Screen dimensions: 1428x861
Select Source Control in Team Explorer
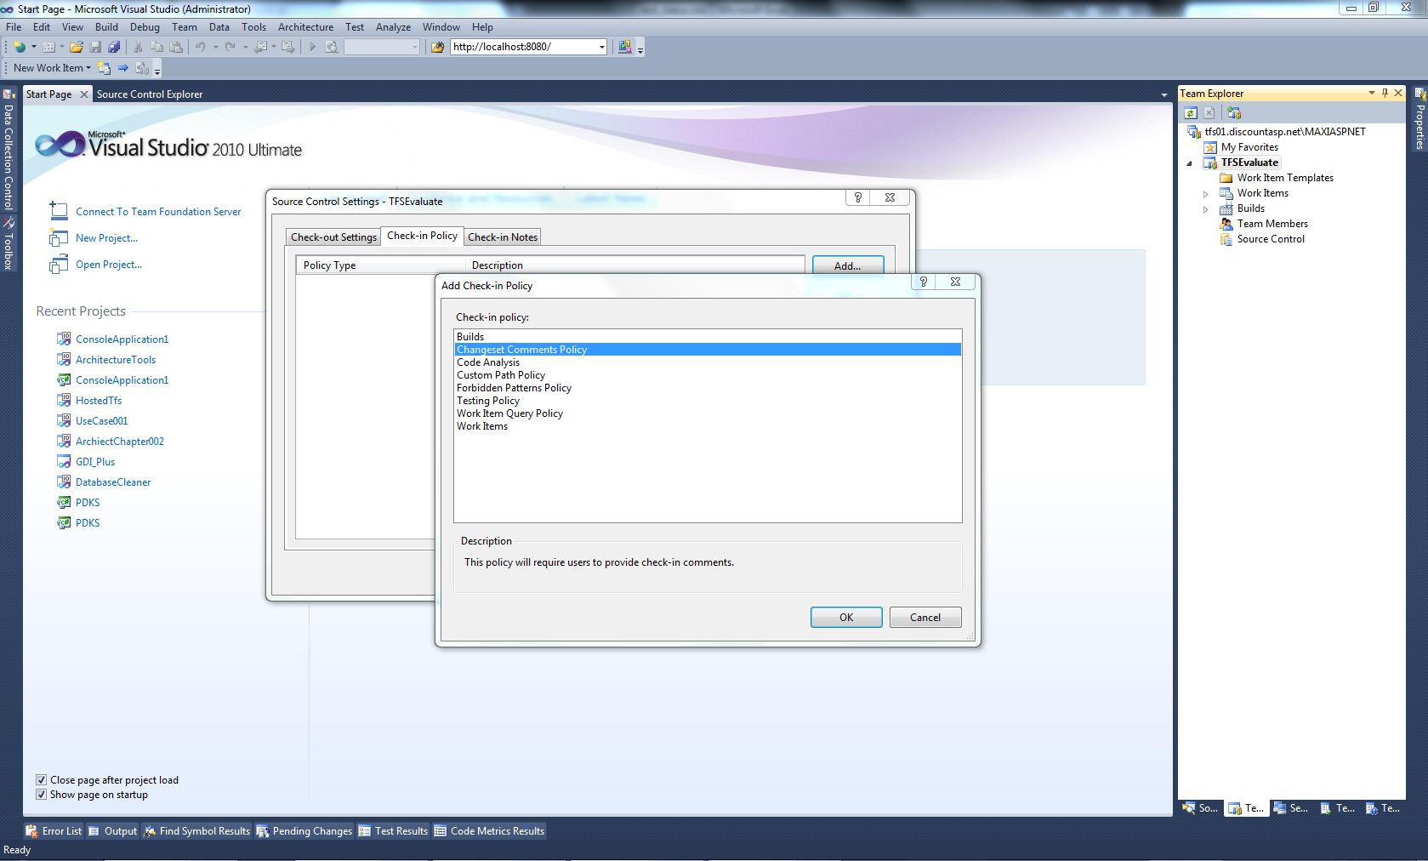click(x=1271, y=239)
